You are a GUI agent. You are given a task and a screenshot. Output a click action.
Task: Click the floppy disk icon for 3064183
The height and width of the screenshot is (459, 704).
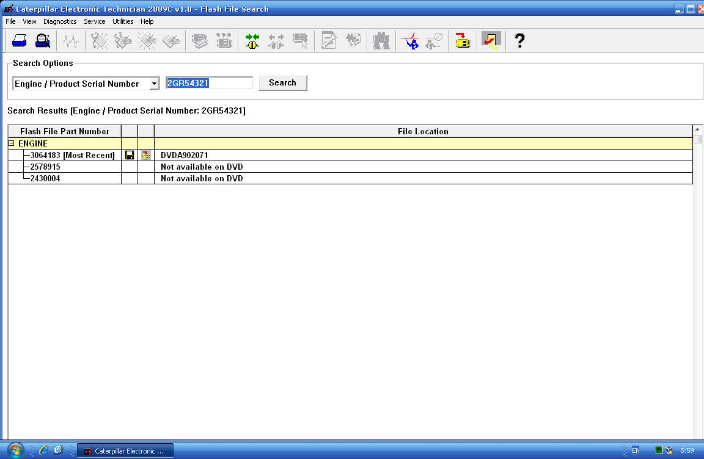[x=130, y=155]
